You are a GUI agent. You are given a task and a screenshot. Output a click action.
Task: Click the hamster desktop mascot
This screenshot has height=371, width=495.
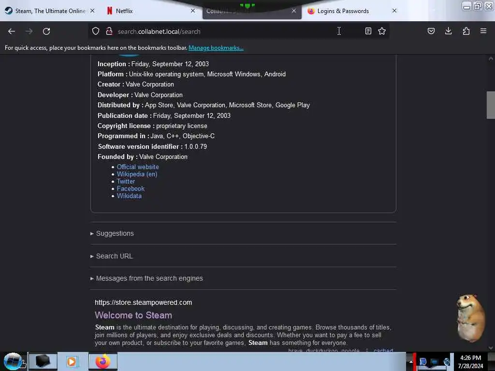471,318
